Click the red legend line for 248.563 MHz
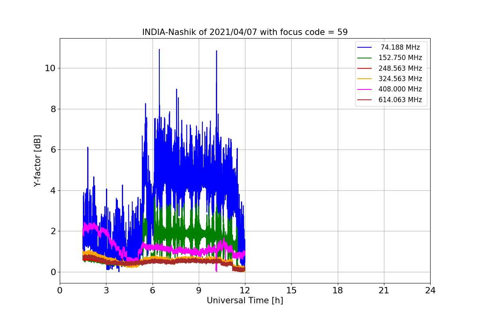Image resolution: width=478 pixels, height=318 pixels. [364, 68]
